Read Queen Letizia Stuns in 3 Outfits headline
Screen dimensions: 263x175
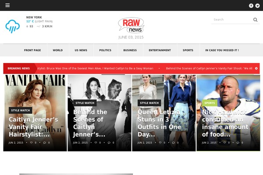pos(159,123)
